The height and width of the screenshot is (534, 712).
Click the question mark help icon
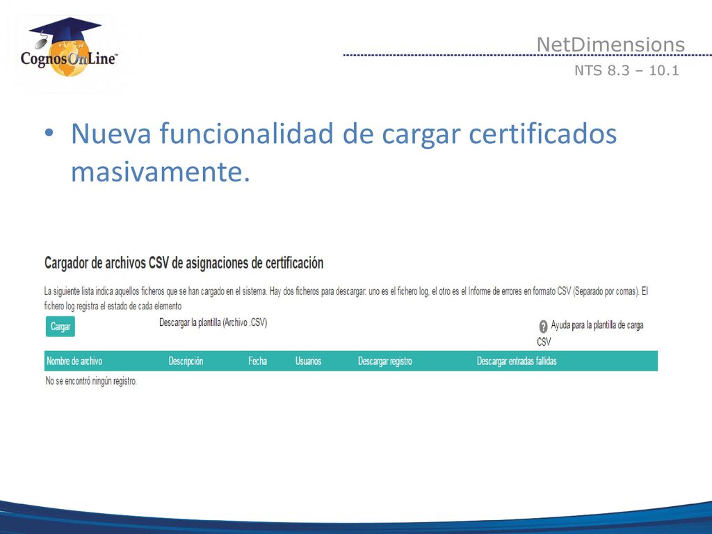543,326
